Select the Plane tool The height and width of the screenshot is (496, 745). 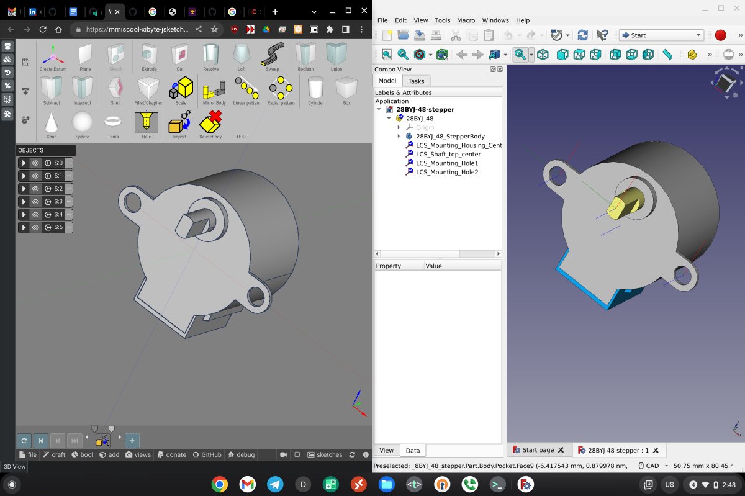[85, 57]
